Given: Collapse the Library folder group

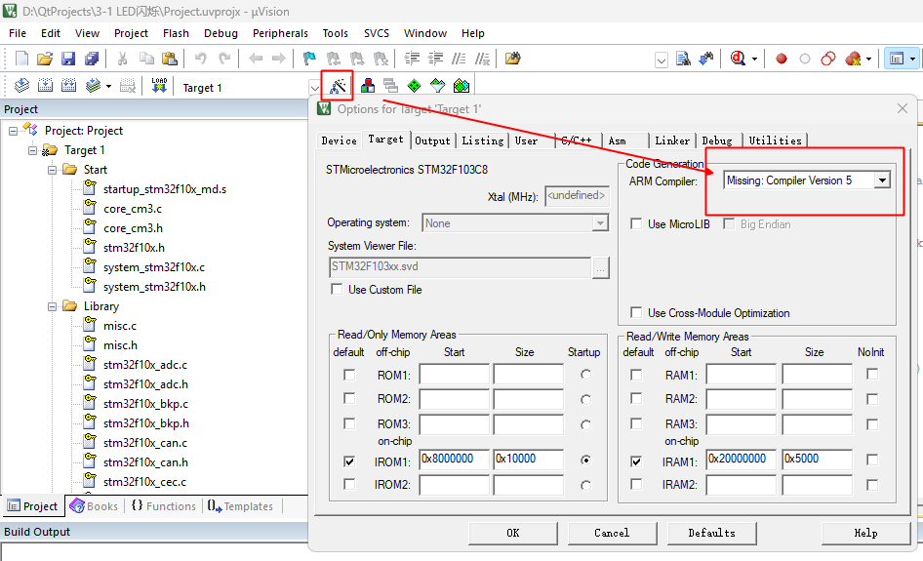Looking at the screenshot, I should [52, 306].
